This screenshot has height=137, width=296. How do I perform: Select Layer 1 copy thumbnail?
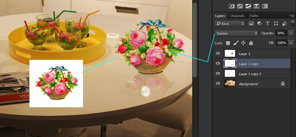230,63
